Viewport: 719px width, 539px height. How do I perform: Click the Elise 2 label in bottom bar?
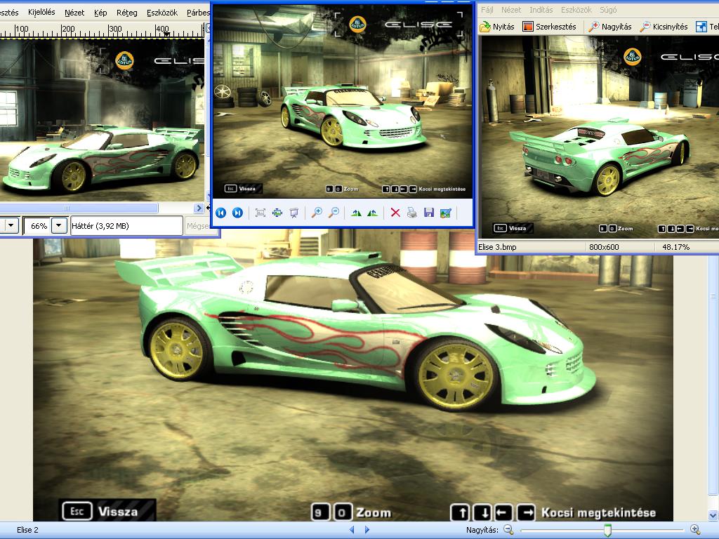pos(27,530)
